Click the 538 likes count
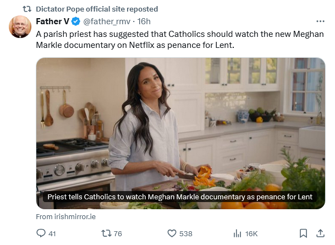335x245 pixels. coord(186,233)
